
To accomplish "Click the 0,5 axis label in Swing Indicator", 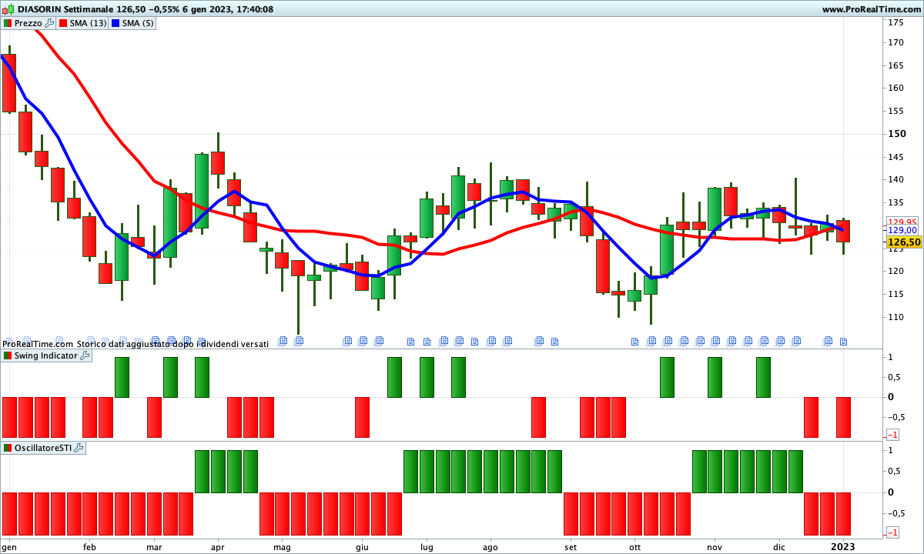I will (893, 377).
